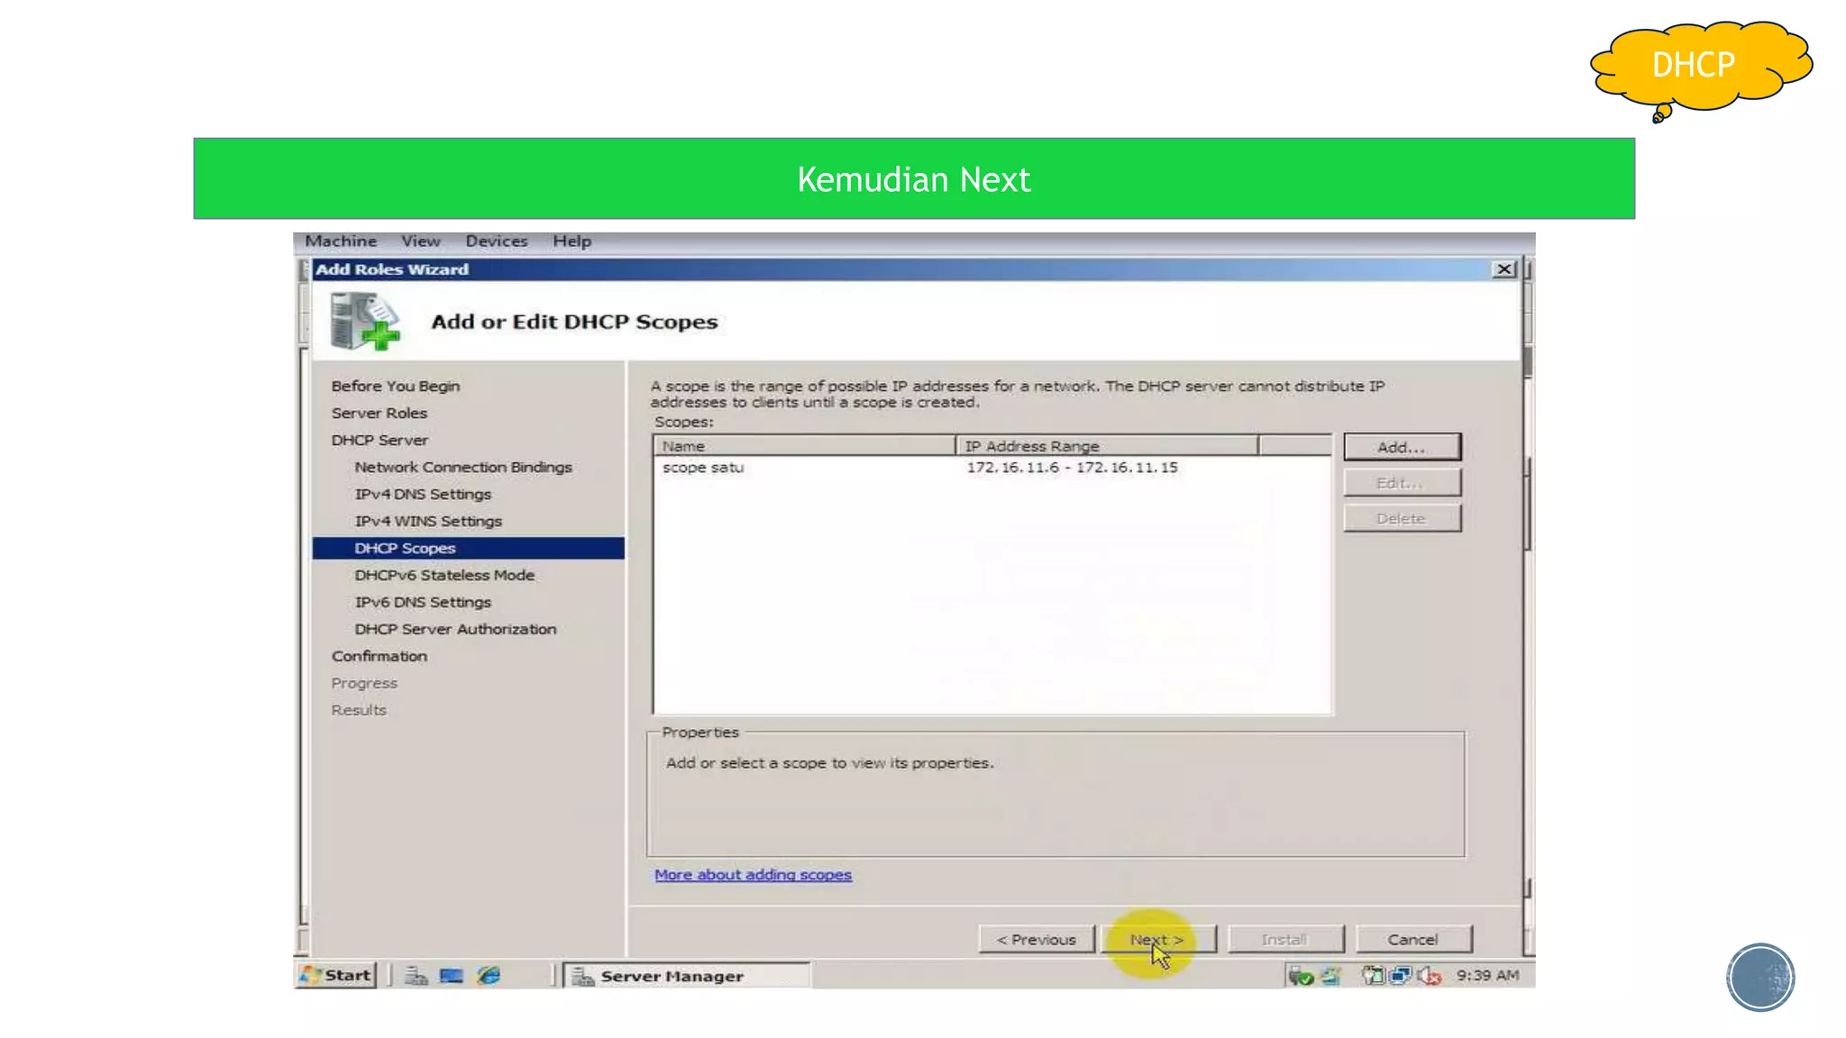
Task: Click the blue circle slide button
Action: click(1760, 978)
